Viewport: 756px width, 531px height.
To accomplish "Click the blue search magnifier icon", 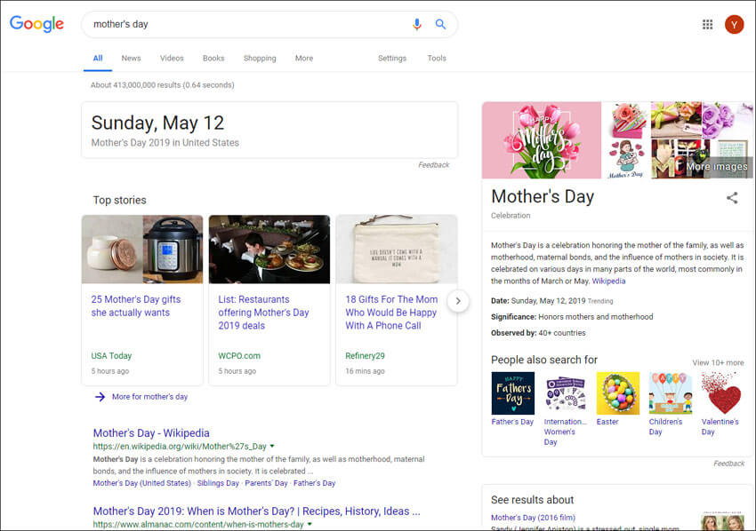I will click(440, 24).
